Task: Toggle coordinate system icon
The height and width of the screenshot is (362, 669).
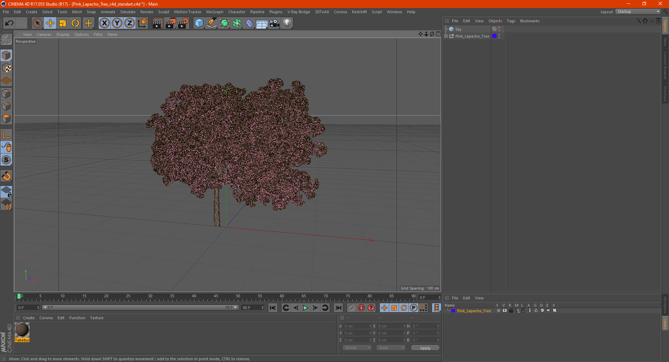Action: click(x=143, y=23)
